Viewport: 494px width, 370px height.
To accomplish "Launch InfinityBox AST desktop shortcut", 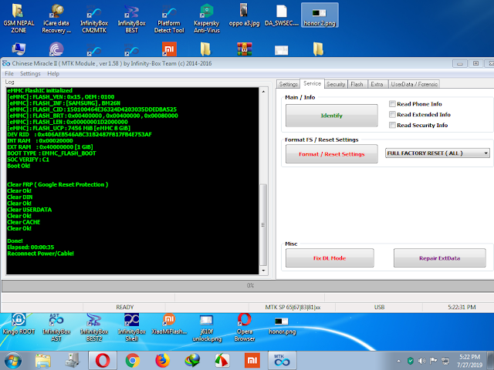I will click(x=56, y=327).
